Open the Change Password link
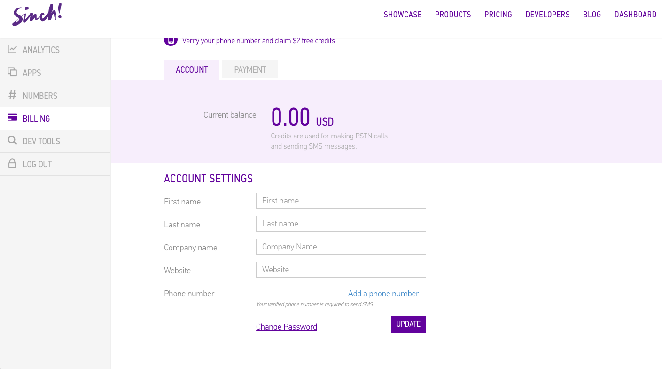The width and height of the screenshot is (662, 369). point(287,327)
